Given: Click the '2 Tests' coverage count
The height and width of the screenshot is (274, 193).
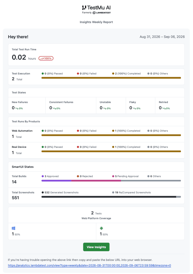Looking at the screenshot, I should click(96, 213).
